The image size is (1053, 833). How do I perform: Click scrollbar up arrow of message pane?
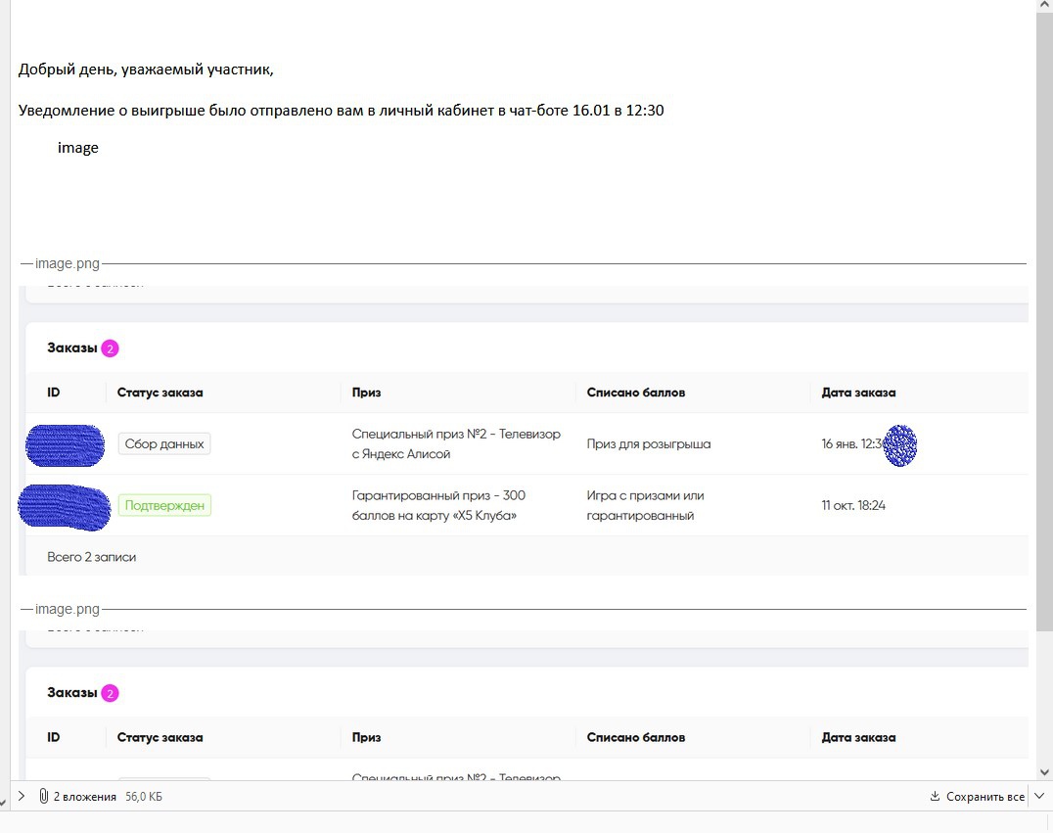pos(1044,8)
